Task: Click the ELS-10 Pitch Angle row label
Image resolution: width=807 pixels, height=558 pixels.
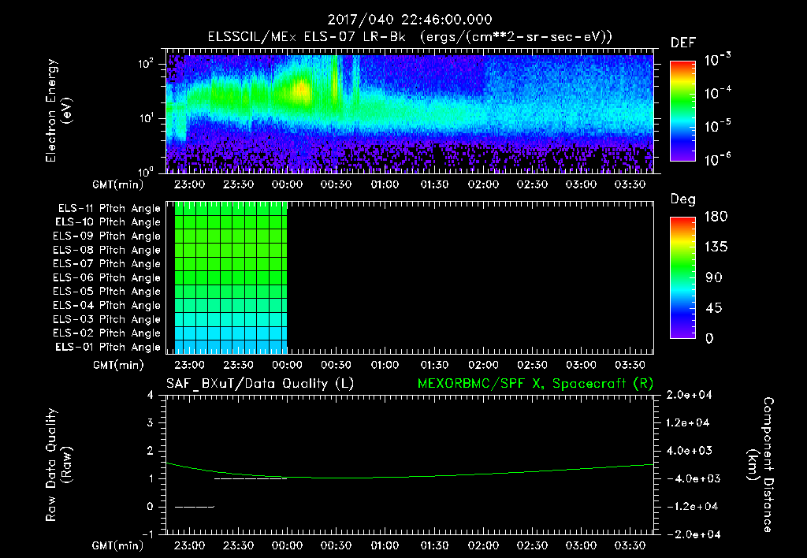Action: (x=108, y=222)
